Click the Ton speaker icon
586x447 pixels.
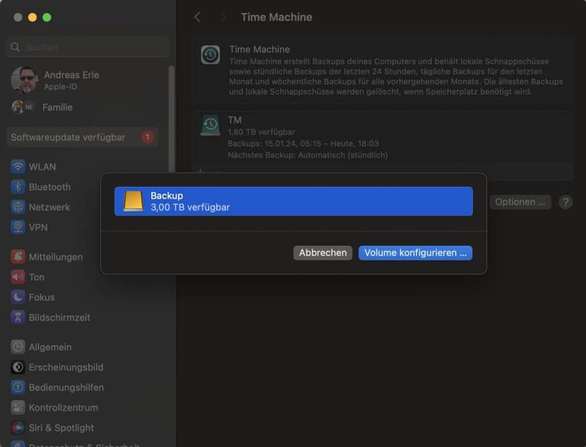click(18, 277)
